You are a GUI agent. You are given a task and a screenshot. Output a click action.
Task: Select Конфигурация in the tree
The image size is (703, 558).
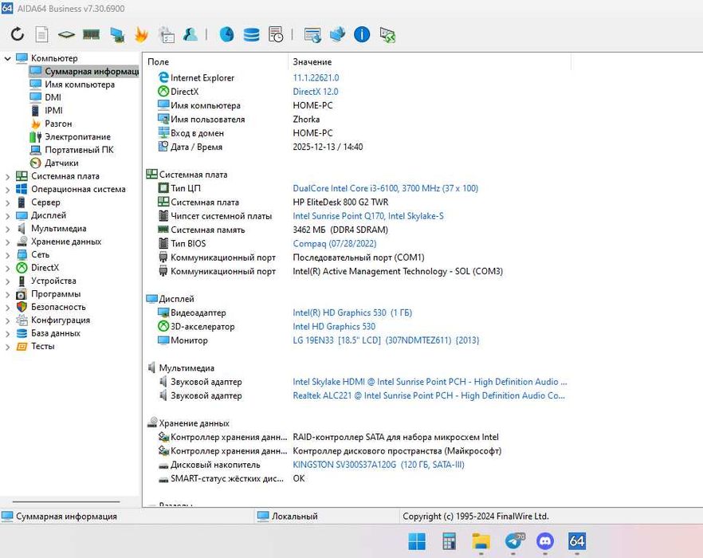pyautogui.click(x=61, y=320)
